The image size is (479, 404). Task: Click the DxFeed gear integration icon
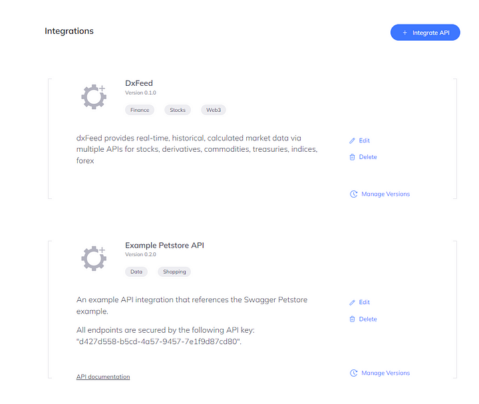coord(94,96)
